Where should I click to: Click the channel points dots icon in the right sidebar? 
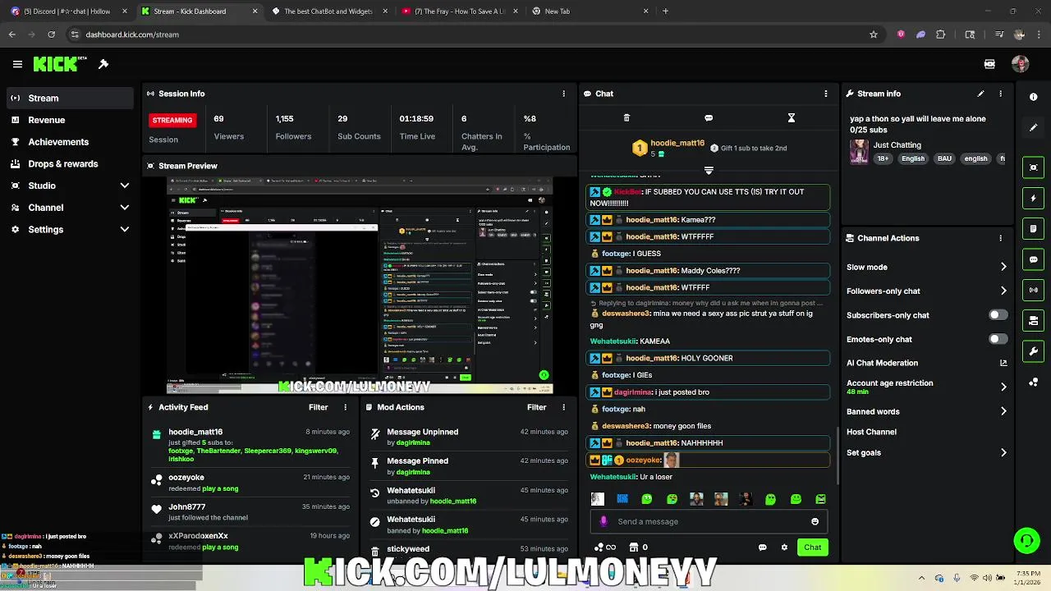(x=1034, y=382)
